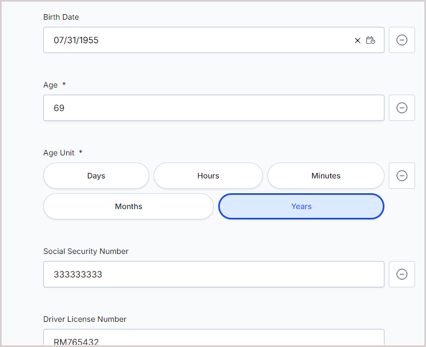Click the Age Unit label
The image size is (426, 347).
(59, 153)
